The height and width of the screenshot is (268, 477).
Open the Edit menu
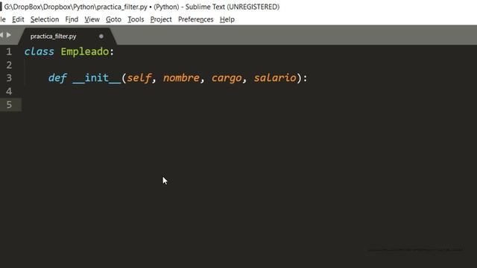click(18, 19)
